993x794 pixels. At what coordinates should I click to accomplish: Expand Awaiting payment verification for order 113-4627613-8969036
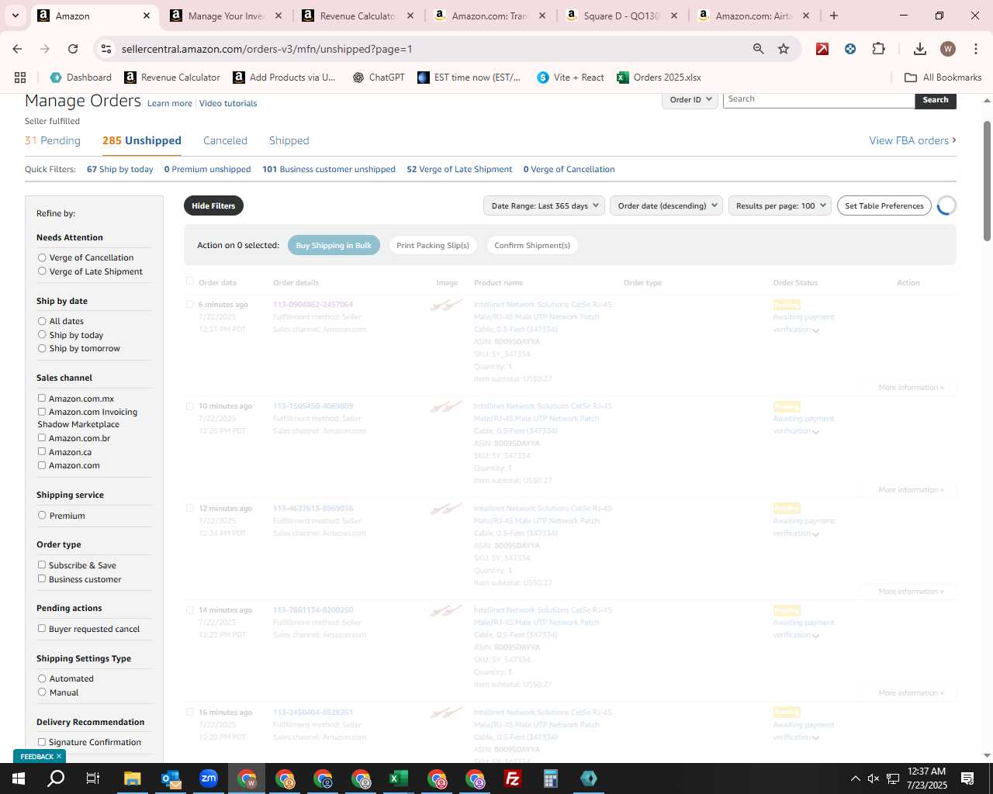click(815, 534)
